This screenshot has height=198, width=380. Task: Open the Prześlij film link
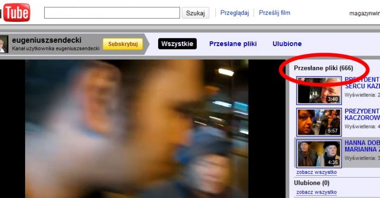275,13
